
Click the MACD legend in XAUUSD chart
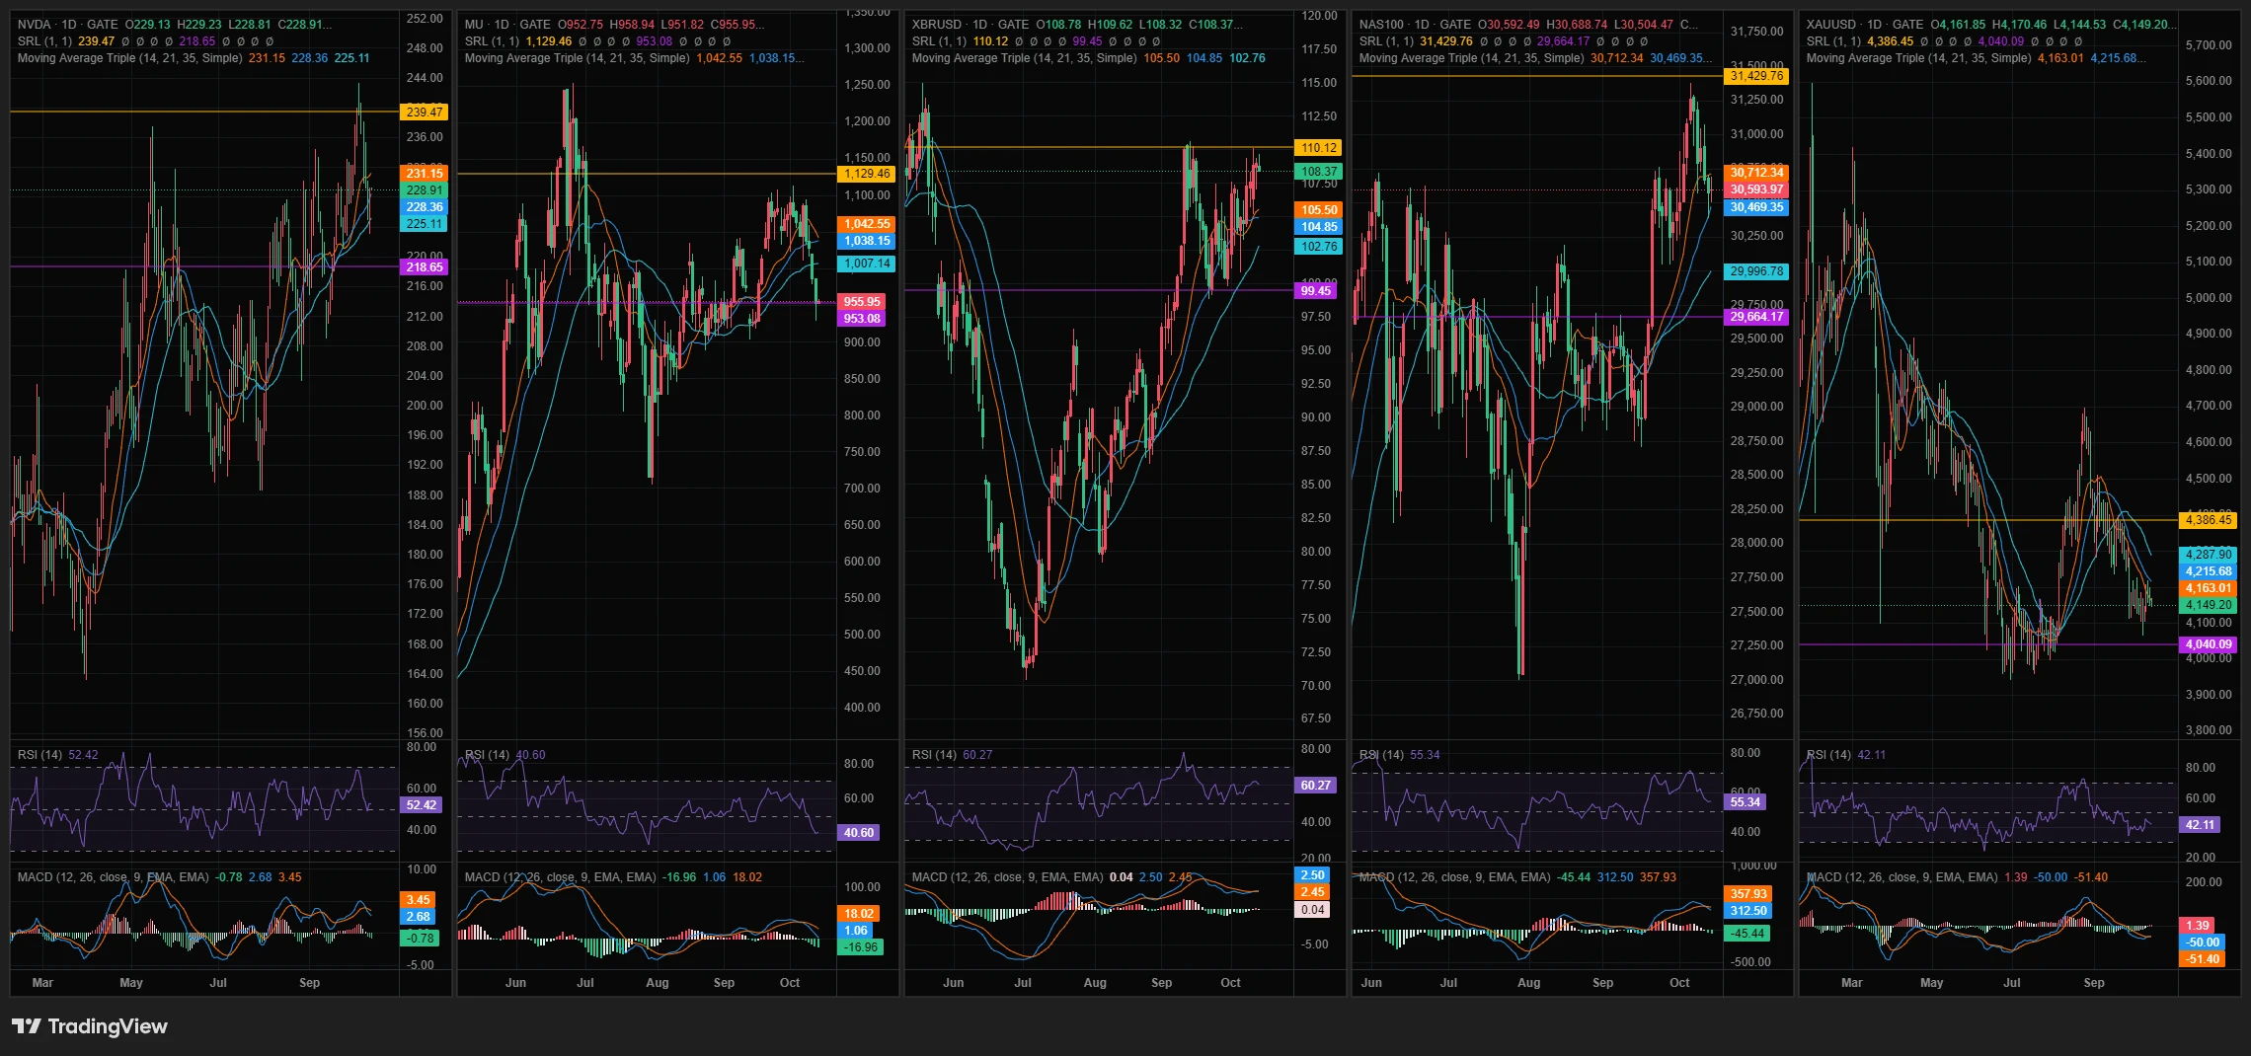[x=1902, y=877]
